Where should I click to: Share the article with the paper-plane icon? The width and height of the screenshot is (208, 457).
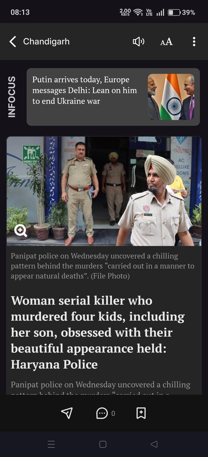tap(67, 413)
